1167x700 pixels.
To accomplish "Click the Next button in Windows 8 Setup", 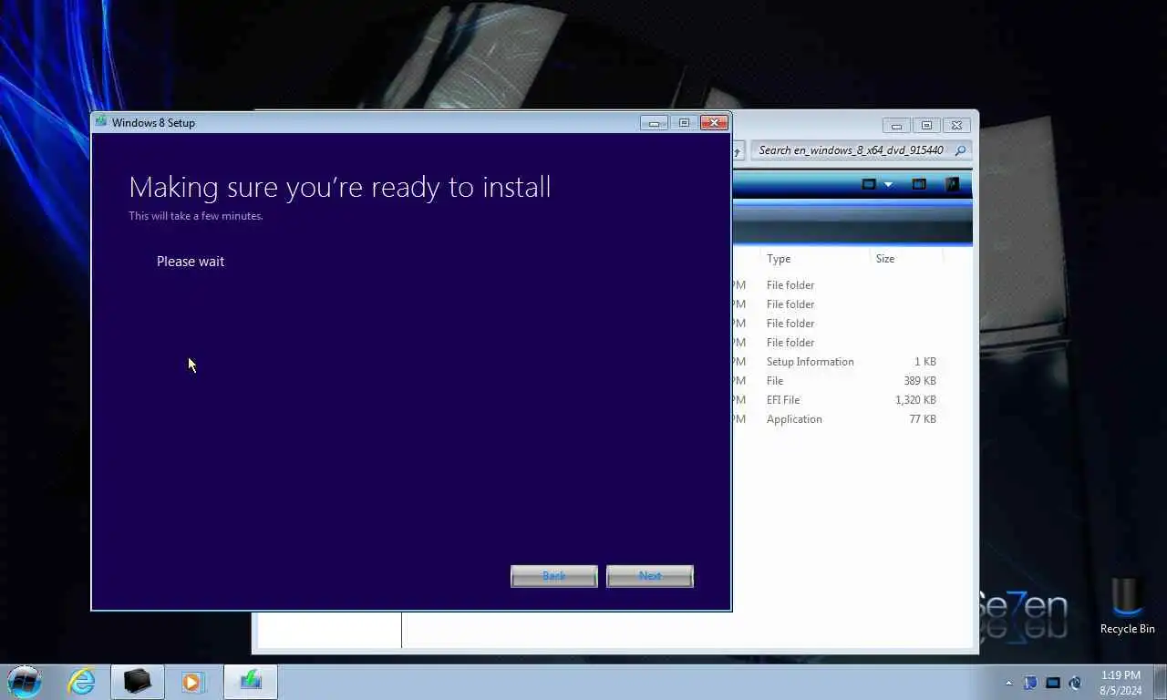I will point(650,576).
